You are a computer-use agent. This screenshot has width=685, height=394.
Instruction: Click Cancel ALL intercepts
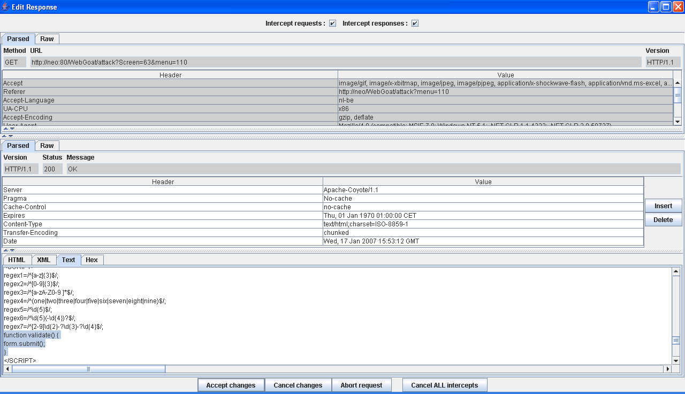point(444,385)
